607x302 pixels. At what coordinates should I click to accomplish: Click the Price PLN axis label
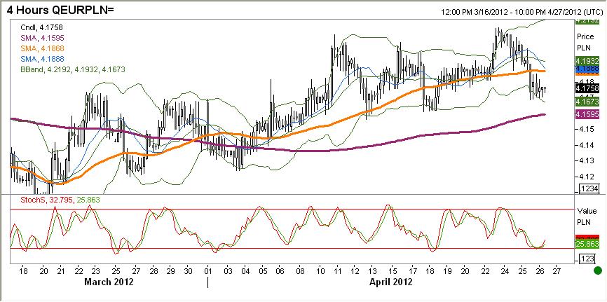[584, 41]
